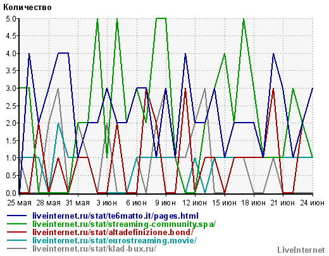
Task: Click the LiveInternet label
Action: click(301, 250)
